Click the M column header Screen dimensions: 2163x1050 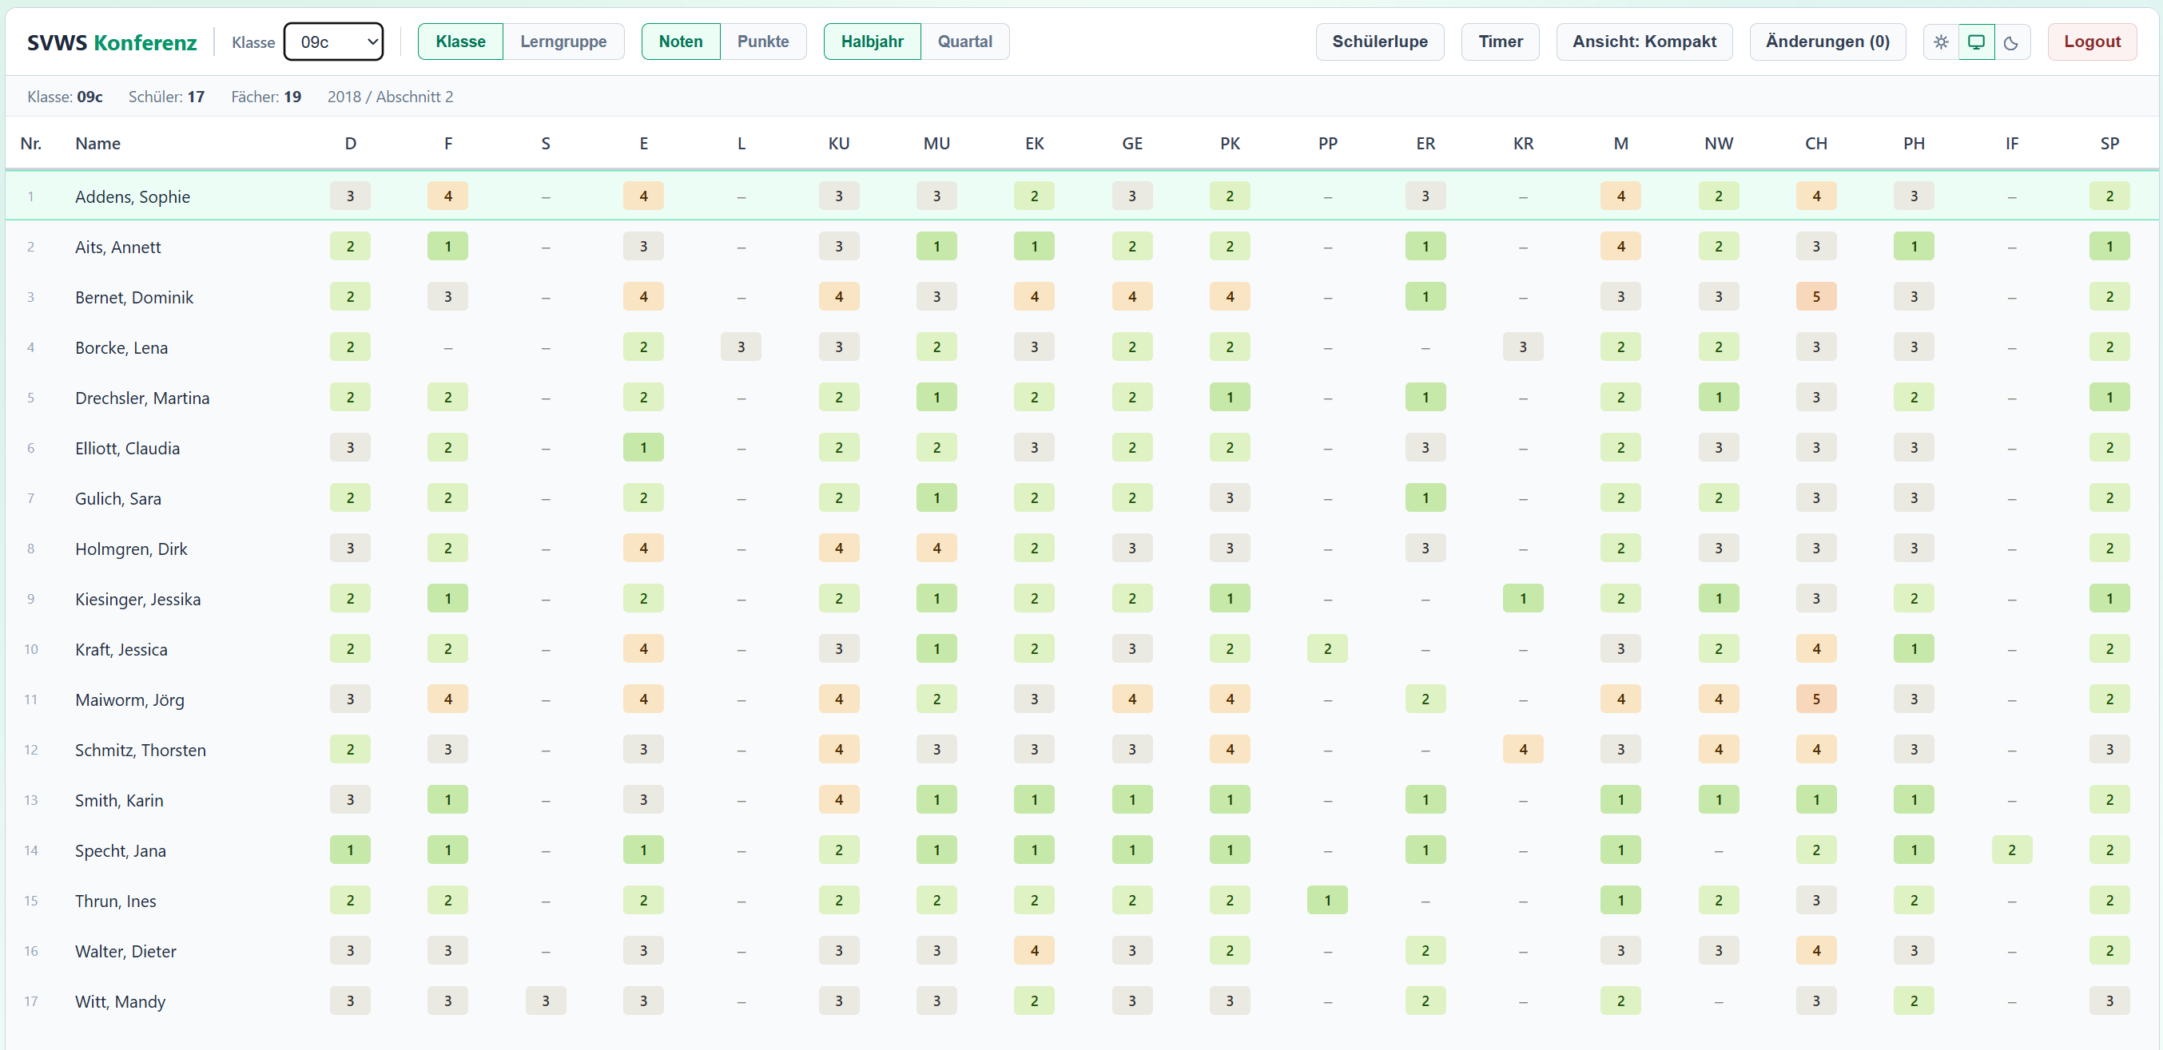click(x=1620, y=144)
